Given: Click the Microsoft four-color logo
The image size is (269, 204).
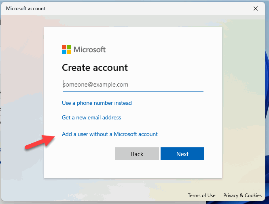Looking at the screenshot, I should tap(67, 50).
